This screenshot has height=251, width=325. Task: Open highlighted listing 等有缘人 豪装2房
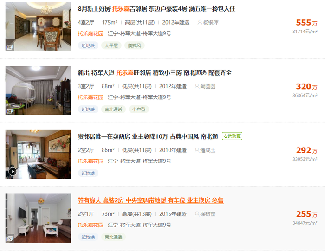coord(151,200)
